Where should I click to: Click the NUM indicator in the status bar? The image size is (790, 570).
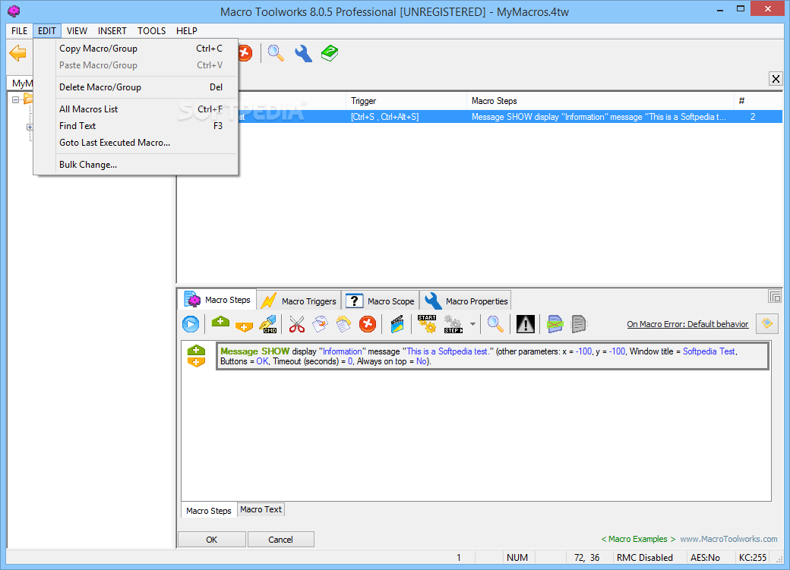pyautogui.click(x=517, y=557)
